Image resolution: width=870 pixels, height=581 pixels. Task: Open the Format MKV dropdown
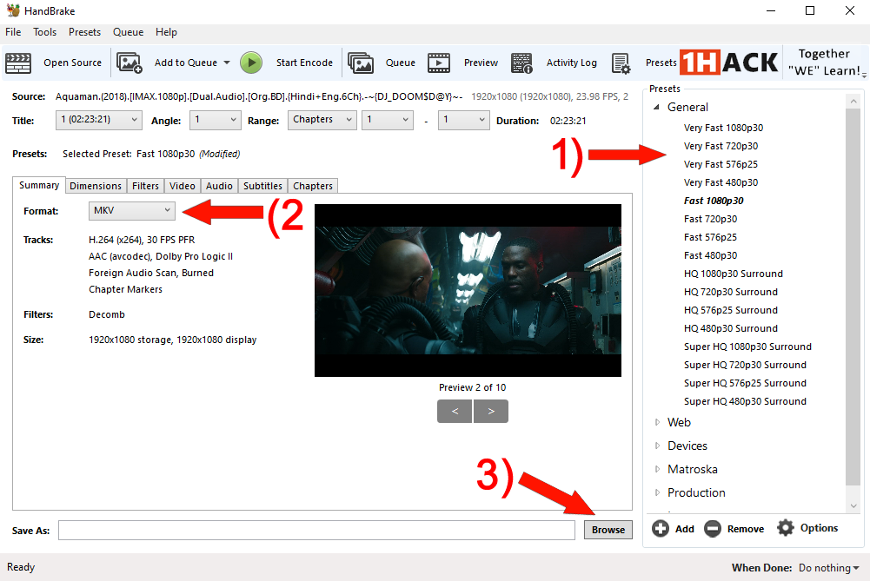point(132,210)
